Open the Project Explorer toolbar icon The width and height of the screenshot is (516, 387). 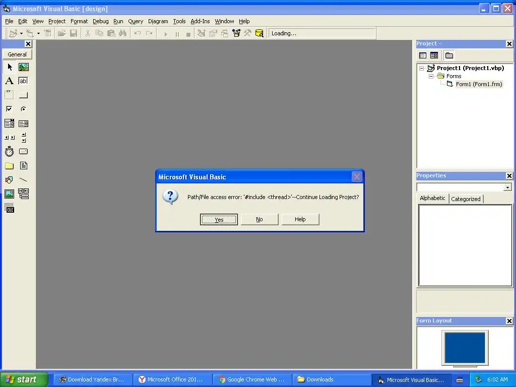click(x=202, y=33)
